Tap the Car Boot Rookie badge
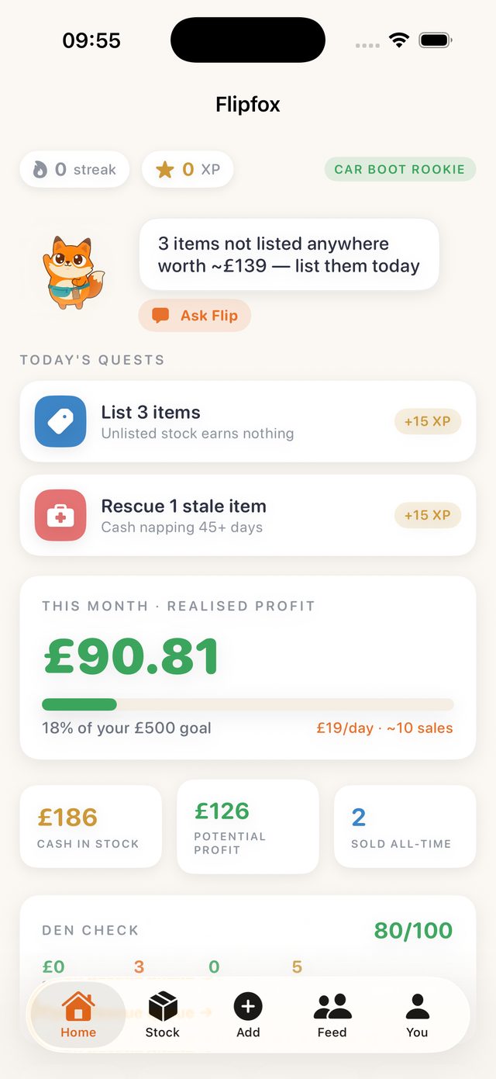Image resolution: width=496 pixels, height=1079 pixels. tap(400, 169)
